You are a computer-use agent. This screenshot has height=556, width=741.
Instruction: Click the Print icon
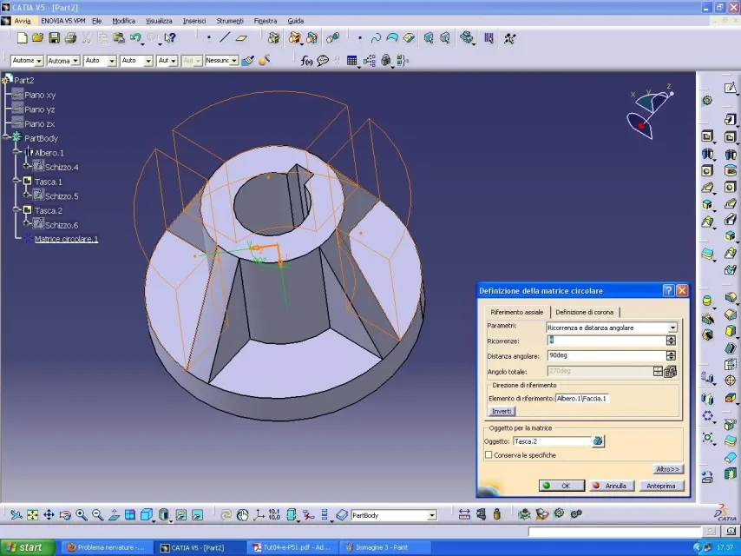(70, 38)
